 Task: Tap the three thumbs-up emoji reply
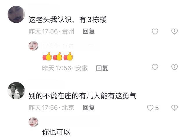[58, 56]
